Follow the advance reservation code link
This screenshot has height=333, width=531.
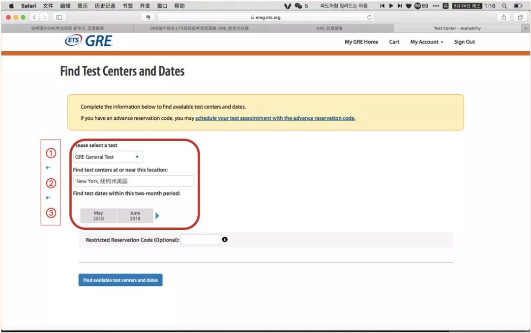click(x=275, y=118)
